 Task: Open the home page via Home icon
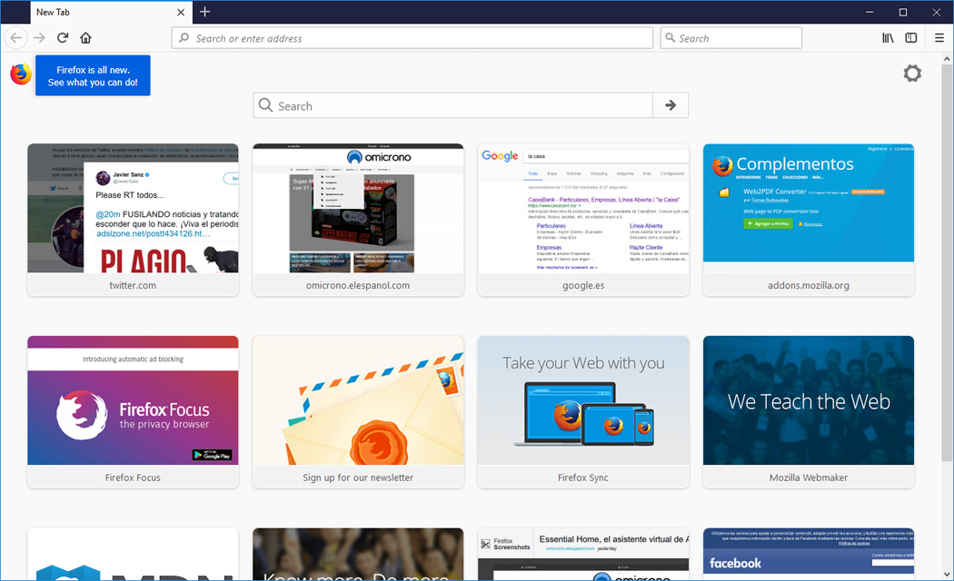point(85,37)
